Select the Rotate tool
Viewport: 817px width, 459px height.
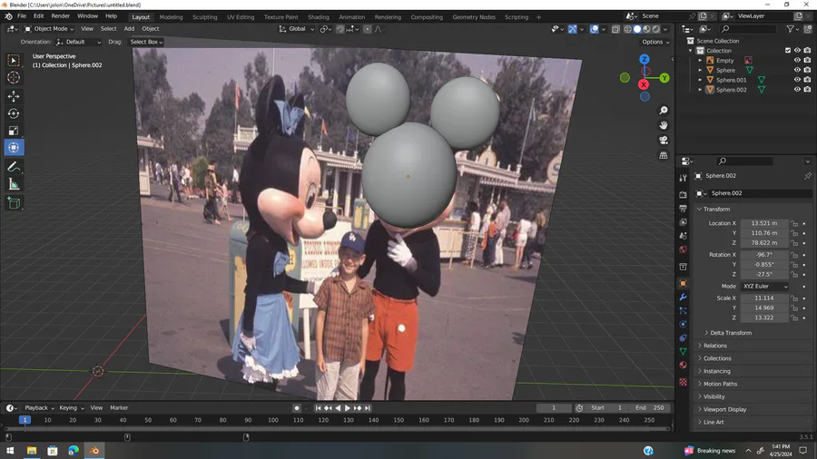[14, 113]
